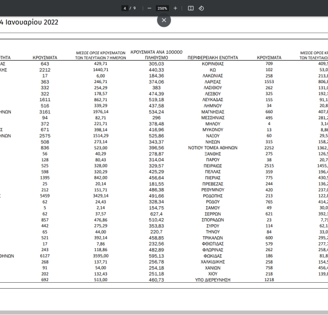The height and width of the screenshot is (315, 328).
Task: Select the 'ΥΠΟ ΔΙΕΡΕΥΝΗΣΗ' row label
Action: [x=213, y=280]
